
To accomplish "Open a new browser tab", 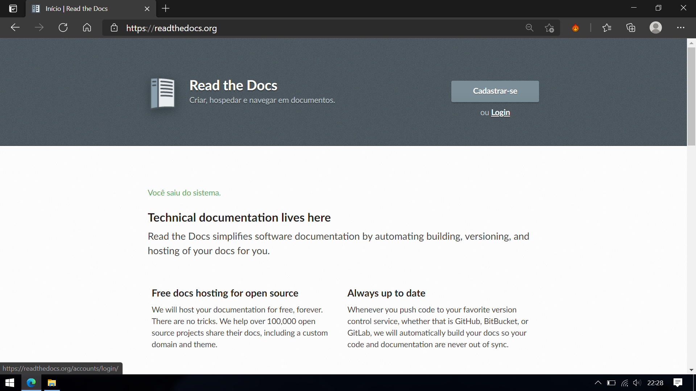I will [x=166, y=8].
